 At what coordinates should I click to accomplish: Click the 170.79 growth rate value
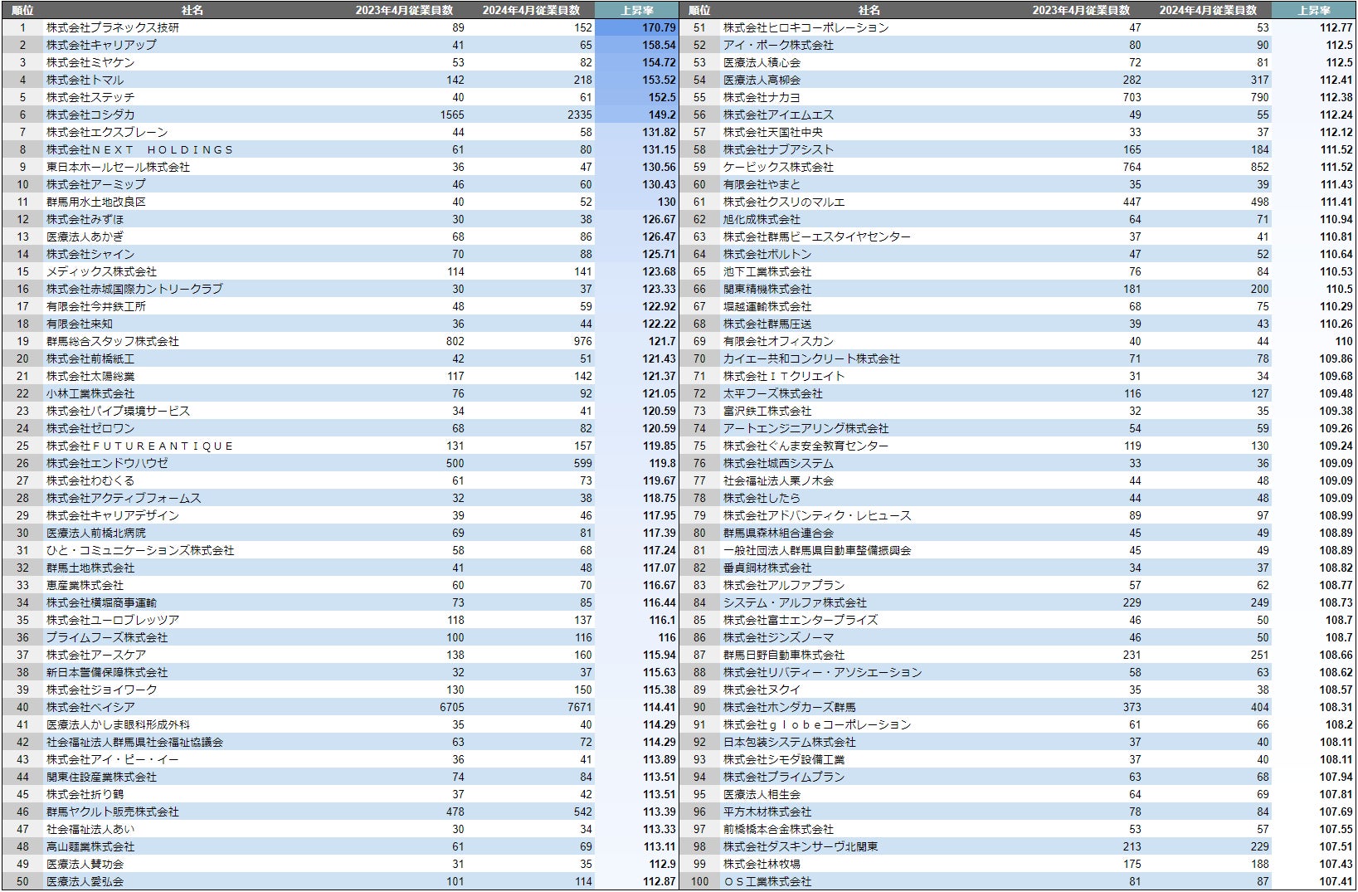pyautogui.click(x=659, y=27)
